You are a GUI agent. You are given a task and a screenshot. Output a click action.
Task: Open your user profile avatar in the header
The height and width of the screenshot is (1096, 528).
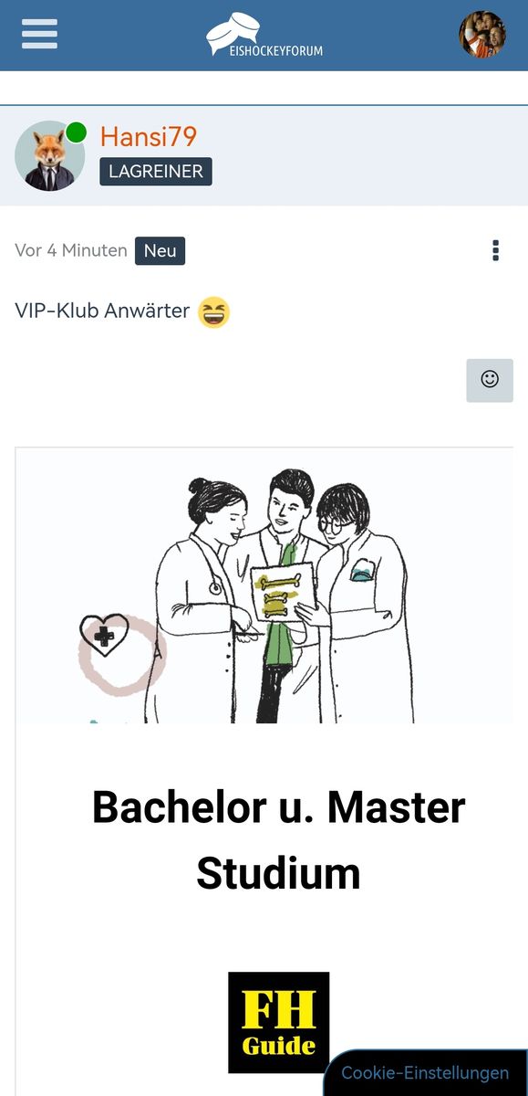point(482,35)
